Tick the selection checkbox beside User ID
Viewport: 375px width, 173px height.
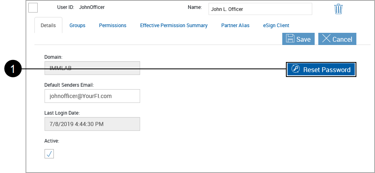pos(33,8)
